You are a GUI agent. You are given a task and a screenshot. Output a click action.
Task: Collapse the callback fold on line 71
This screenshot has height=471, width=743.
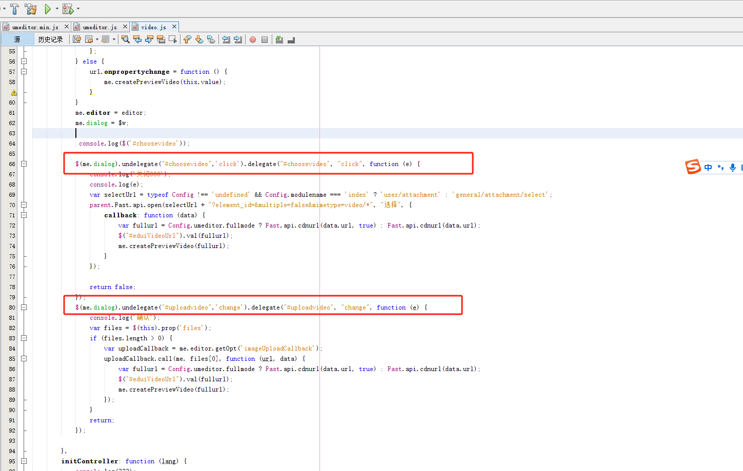[24, 215]
